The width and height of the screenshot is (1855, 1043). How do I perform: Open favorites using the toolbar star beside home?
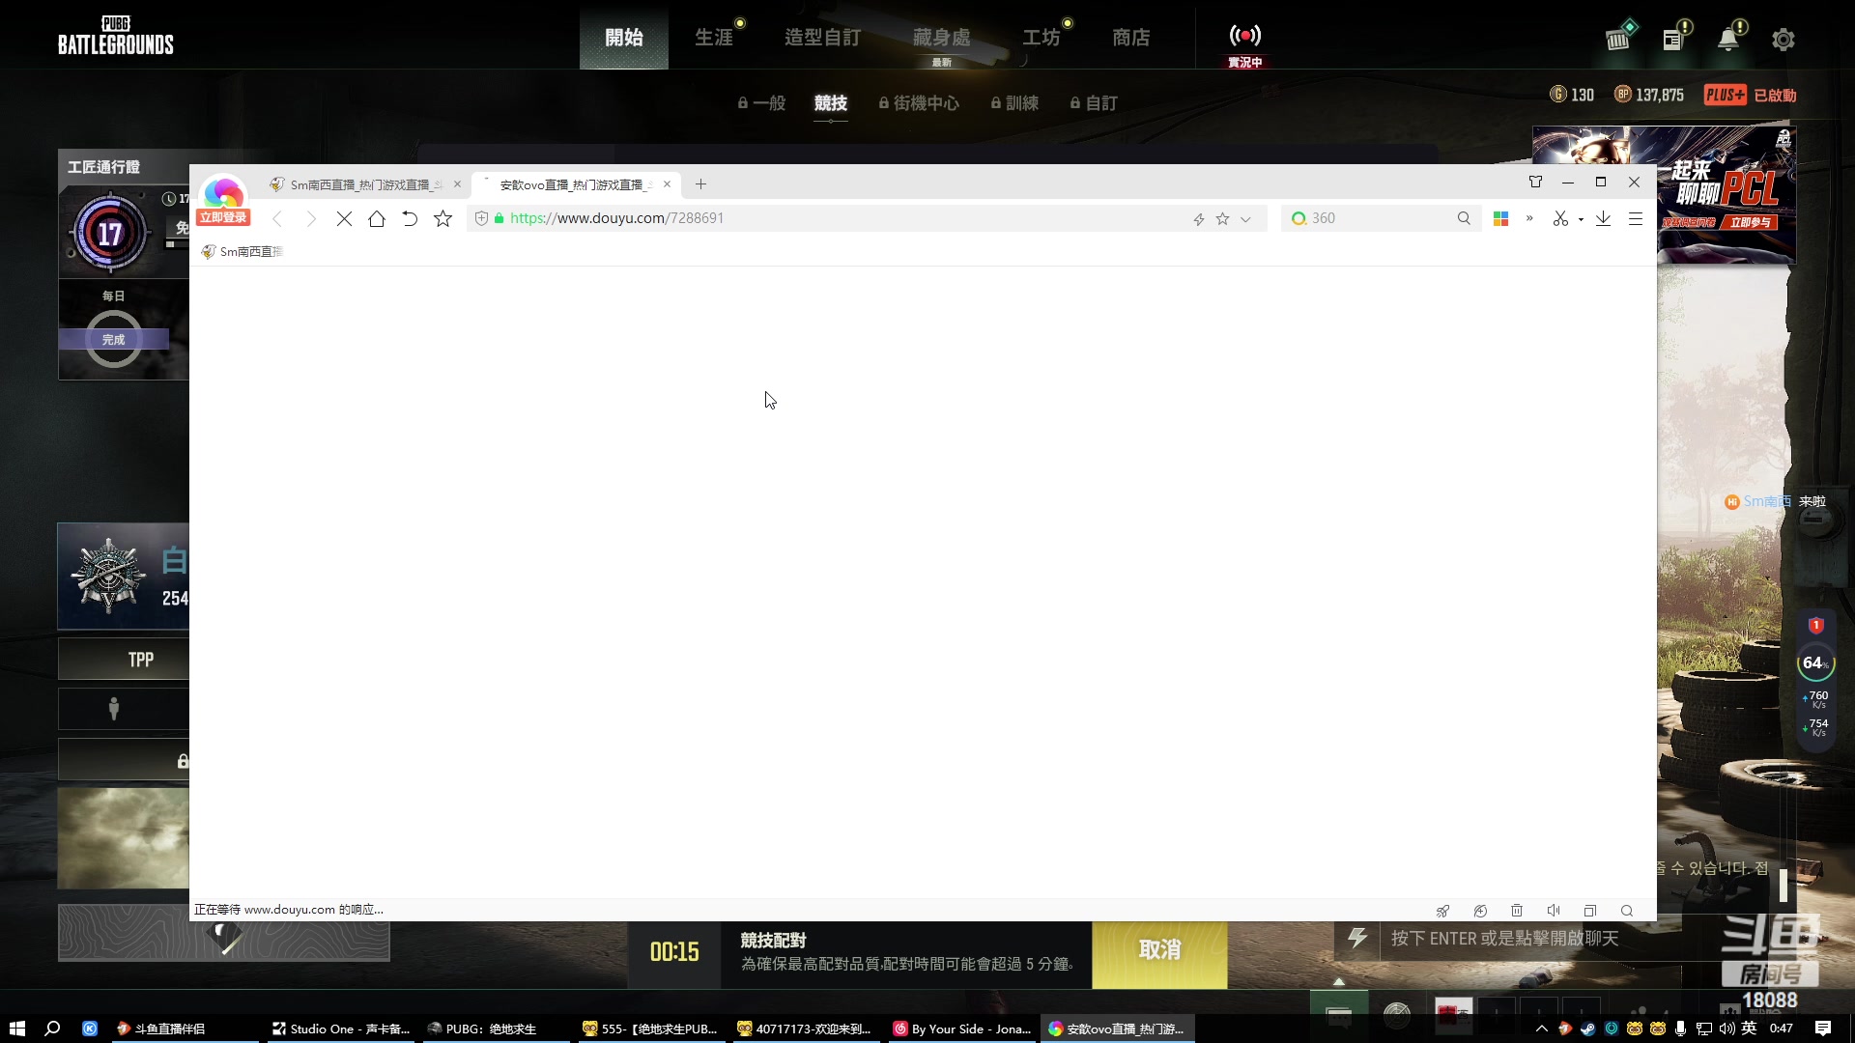click(442, 219)
